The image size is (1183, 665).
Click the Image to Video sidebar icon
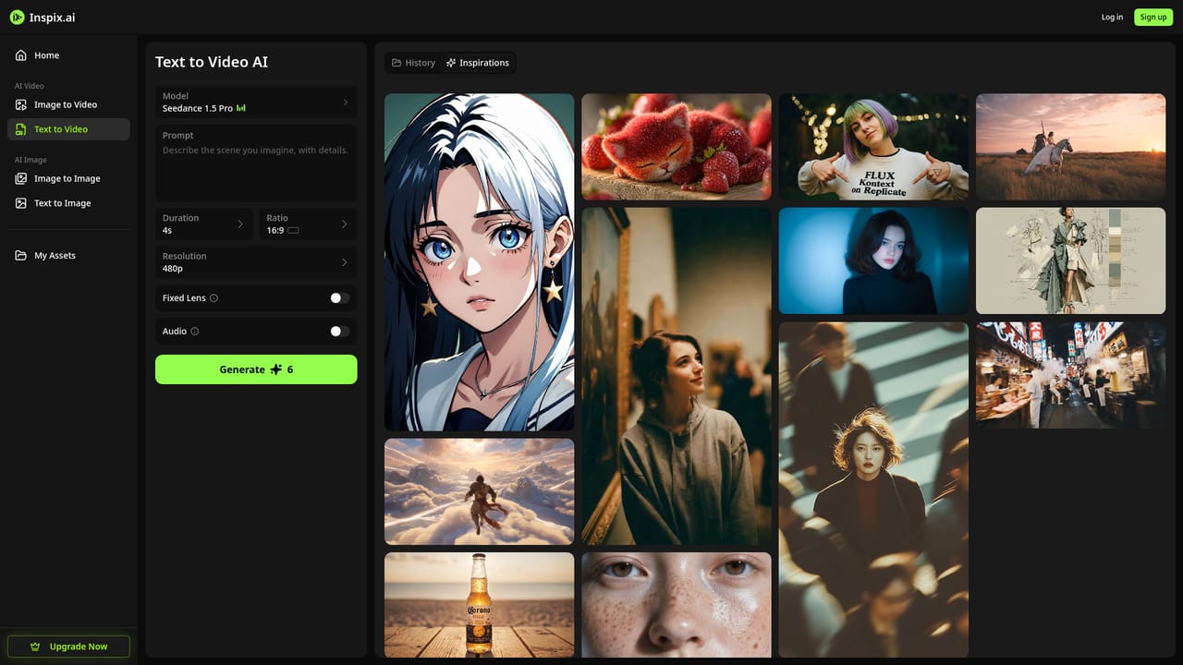[x=21, y=104]
